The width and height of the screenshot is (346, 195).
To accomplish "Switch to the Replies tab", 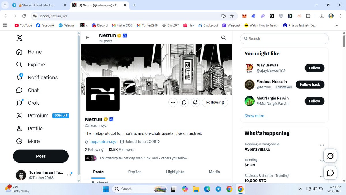I will 135,172.
